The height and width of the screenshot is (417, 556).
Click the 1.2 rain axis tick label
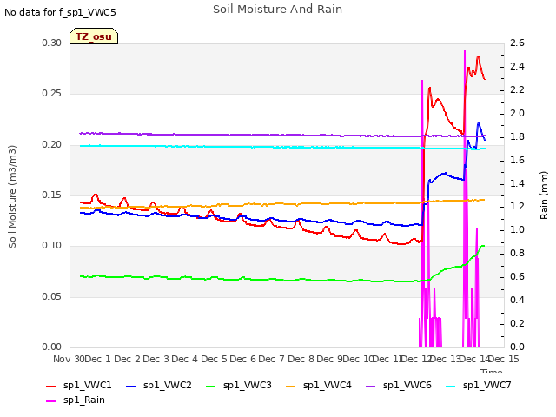(x=518, y=207)
